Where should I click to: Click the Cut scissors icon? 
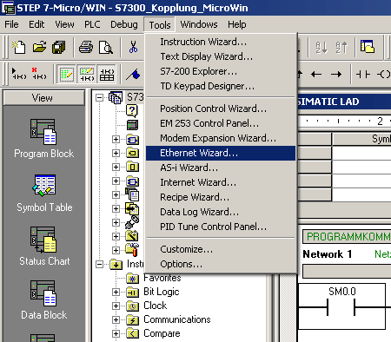coord(133,47)
